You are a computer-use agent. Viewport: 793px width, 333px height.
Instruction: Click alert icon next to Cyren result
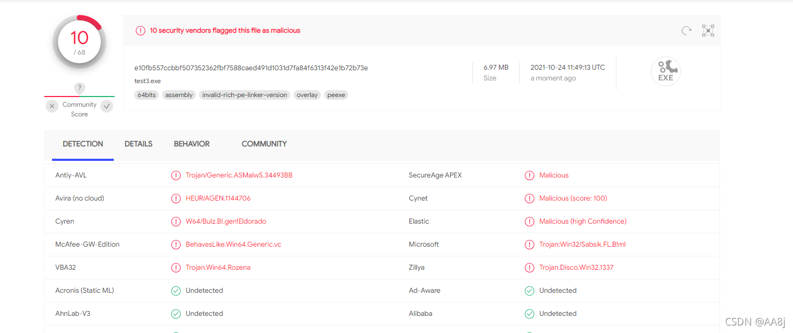click(x=175, y=221)
